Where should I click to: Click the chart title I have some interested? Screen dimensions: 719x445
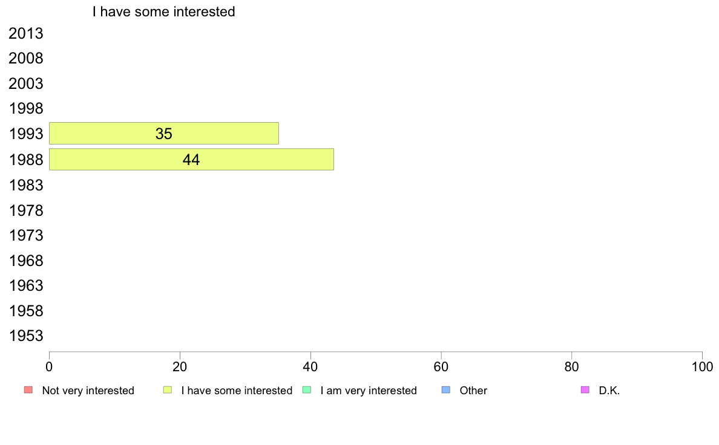[163, 11]
